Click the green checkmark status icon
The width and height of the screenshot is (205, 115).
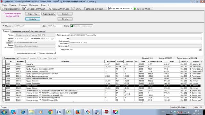click(x=72, y=26)
